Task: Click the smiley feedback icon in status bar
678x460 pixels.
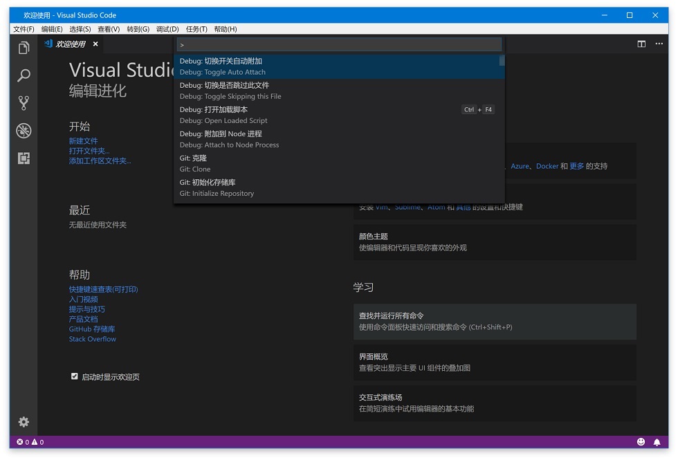Action: (x=641, y=441)
